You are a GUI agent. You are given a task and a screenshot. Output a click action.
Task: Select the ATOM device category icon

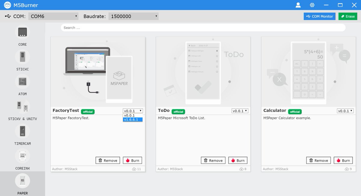(x=23, y=81)
